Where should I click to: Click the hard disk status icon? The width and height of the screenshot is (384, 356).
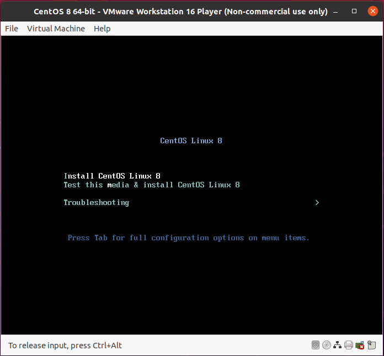point(316,346)
